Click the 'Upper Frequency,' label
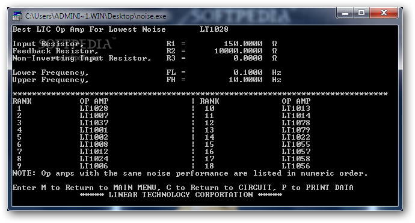 pyautogui.click(x=51, y=80)
